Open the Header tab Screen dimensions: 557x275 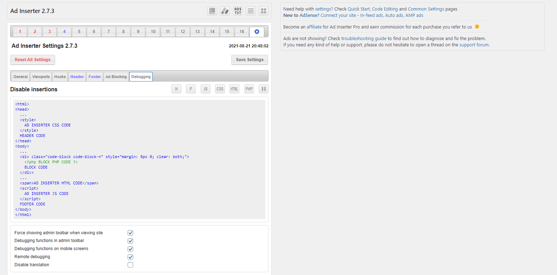click(77, 77)
